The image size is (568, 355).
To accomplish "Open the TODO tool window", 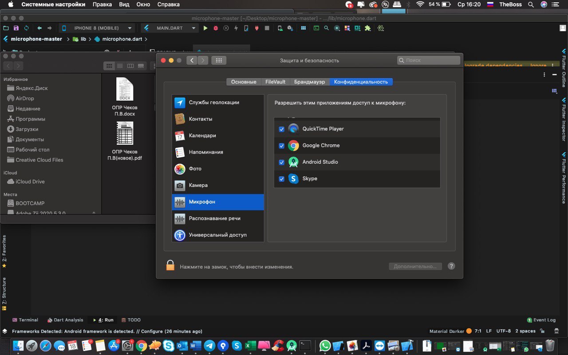I will tap(131, 320).
